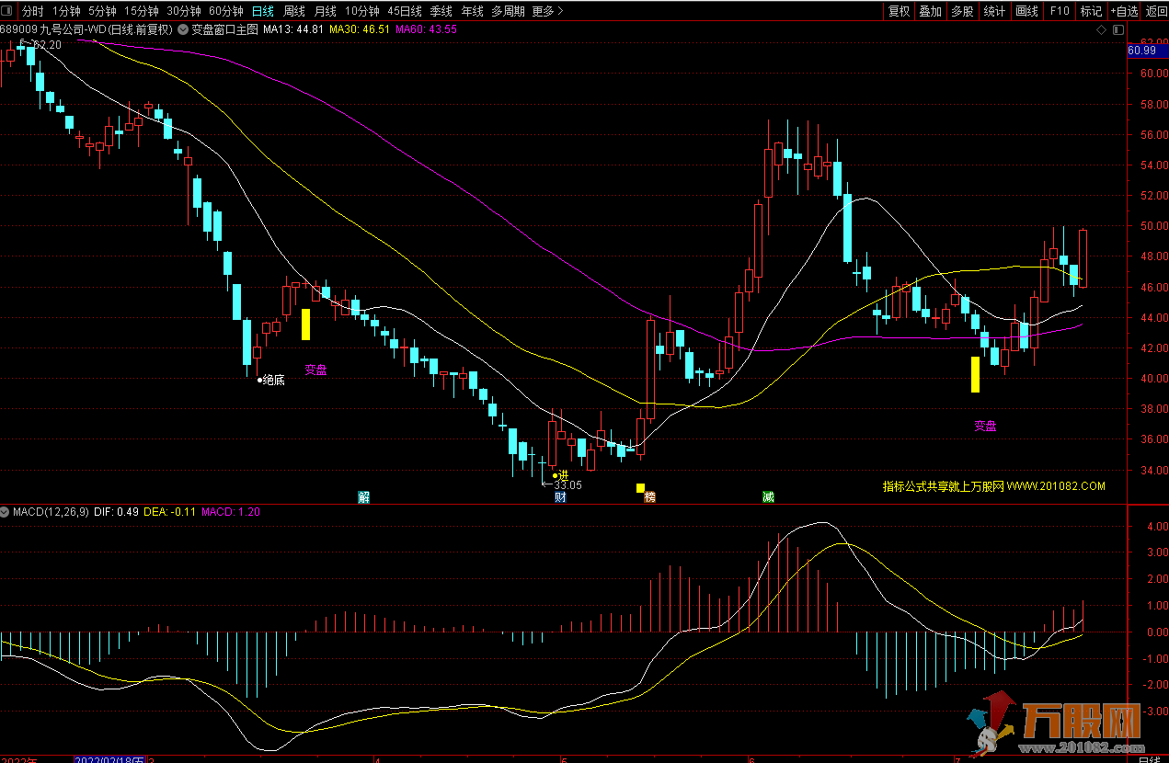
Task: Click the small window icon beside diamond
Action: coord(1117,29)
